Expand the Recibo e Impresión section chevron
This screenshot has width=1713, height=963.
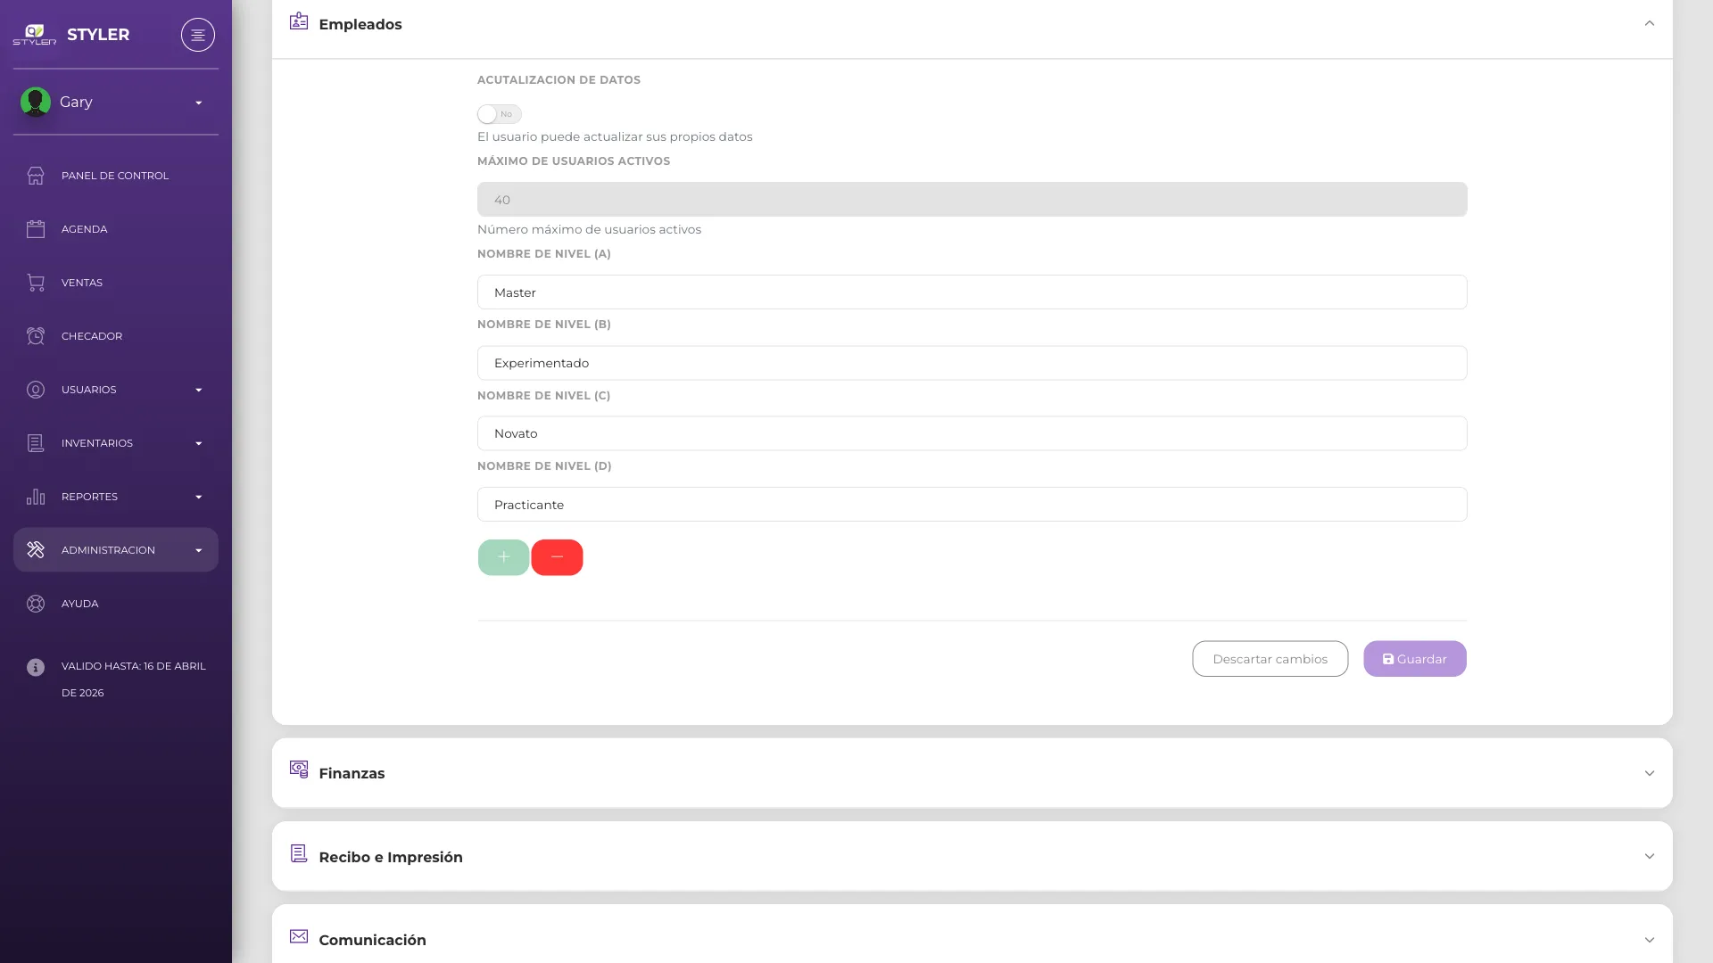click(1650, 856)
